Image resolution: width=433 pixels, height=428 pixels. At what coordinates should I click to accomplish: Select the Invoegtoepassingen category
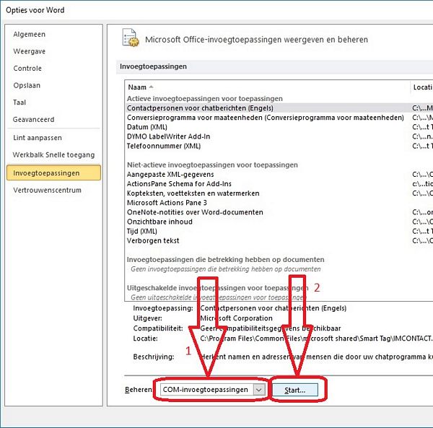tap(54, 172)
